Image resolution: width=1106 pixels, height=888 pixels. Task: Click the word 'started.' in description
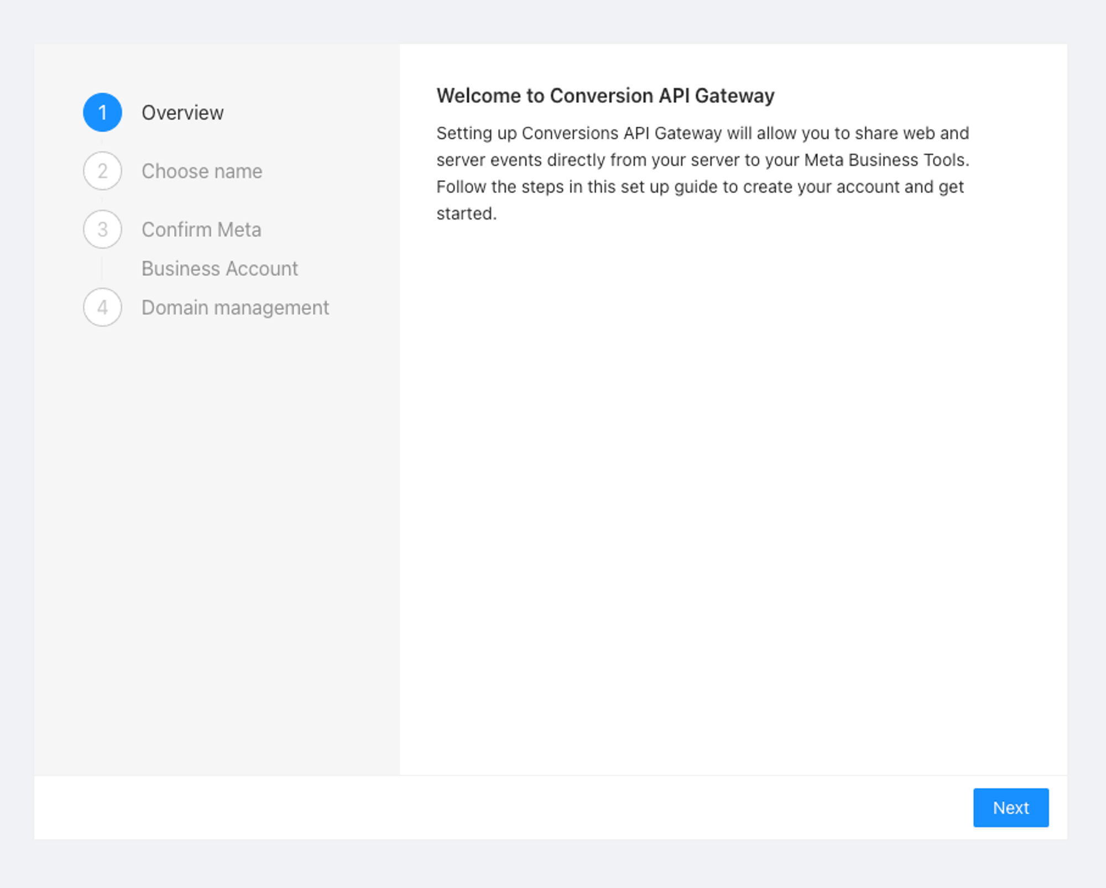[x=466, y=213]
